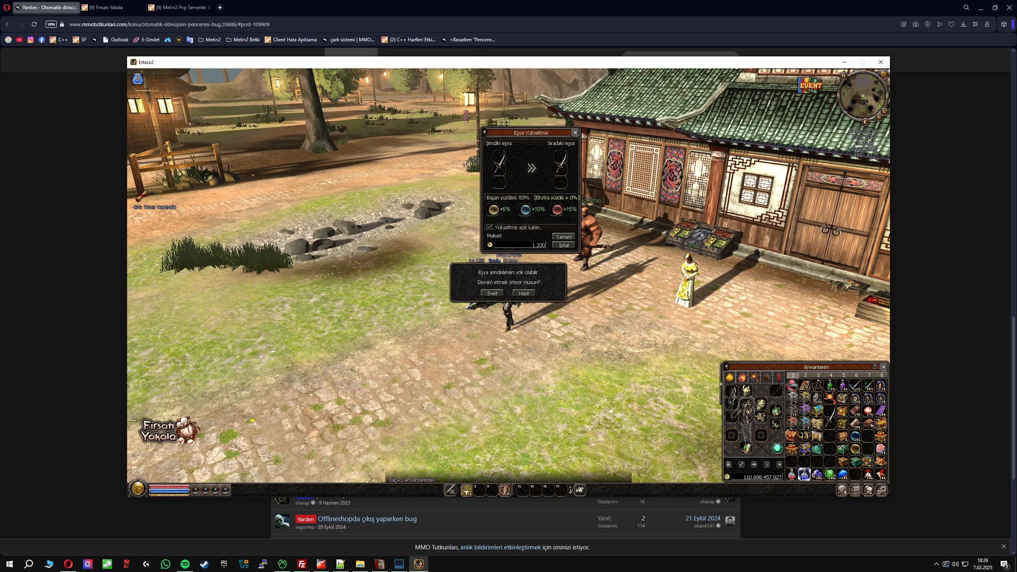1017x572 pixels.
Task: Click the green gem slot in equipment panel
Action: pos(777,448)
